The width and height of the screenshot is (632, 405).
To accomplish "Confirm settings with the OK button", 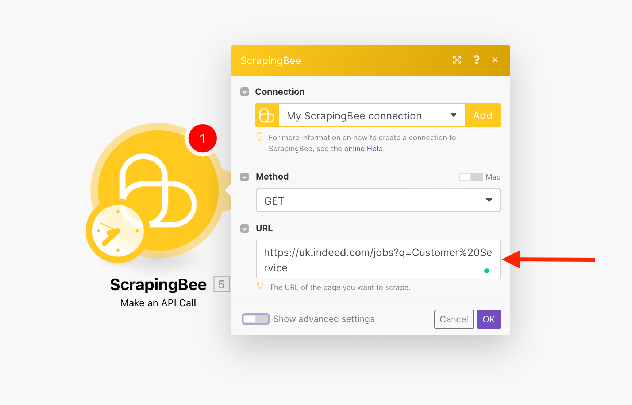I will coord(489,319).
